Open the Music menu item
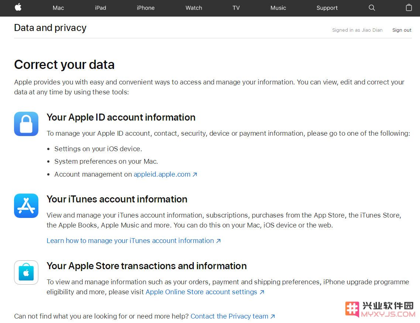420x323 pixels. [278, 8]
